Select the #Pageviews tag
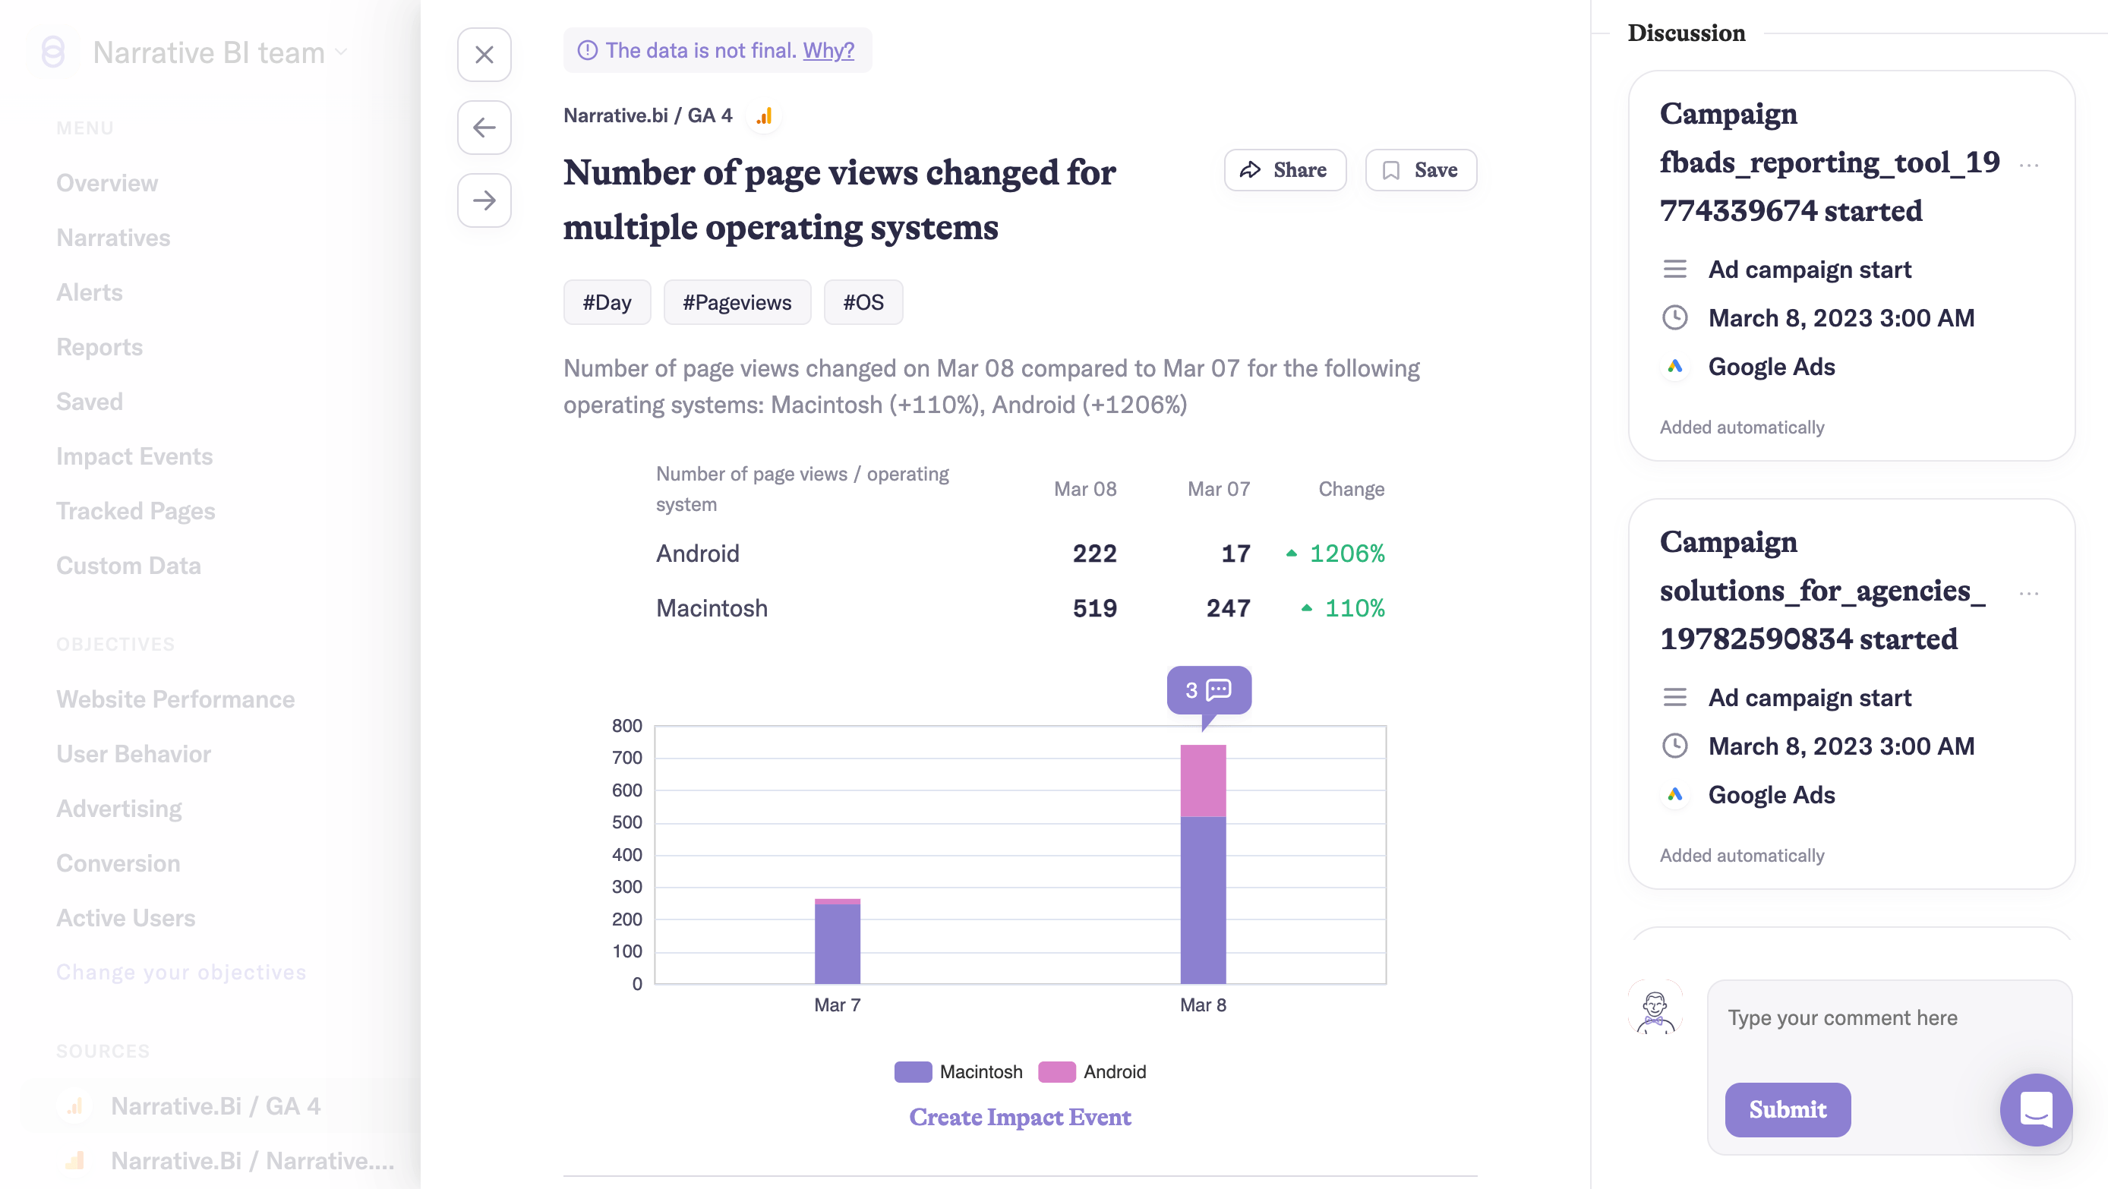The width and height of the screenshot is (2108, 1189). point(737,303)
